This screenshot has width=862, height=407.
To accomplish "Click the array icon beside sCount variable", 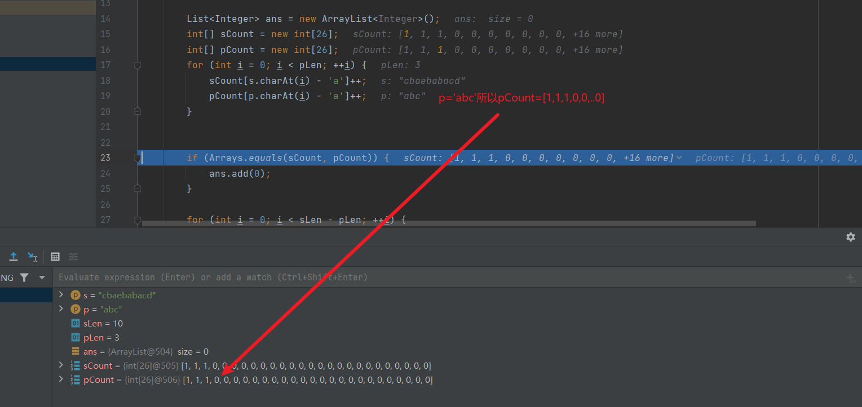I will click(76, 366).
